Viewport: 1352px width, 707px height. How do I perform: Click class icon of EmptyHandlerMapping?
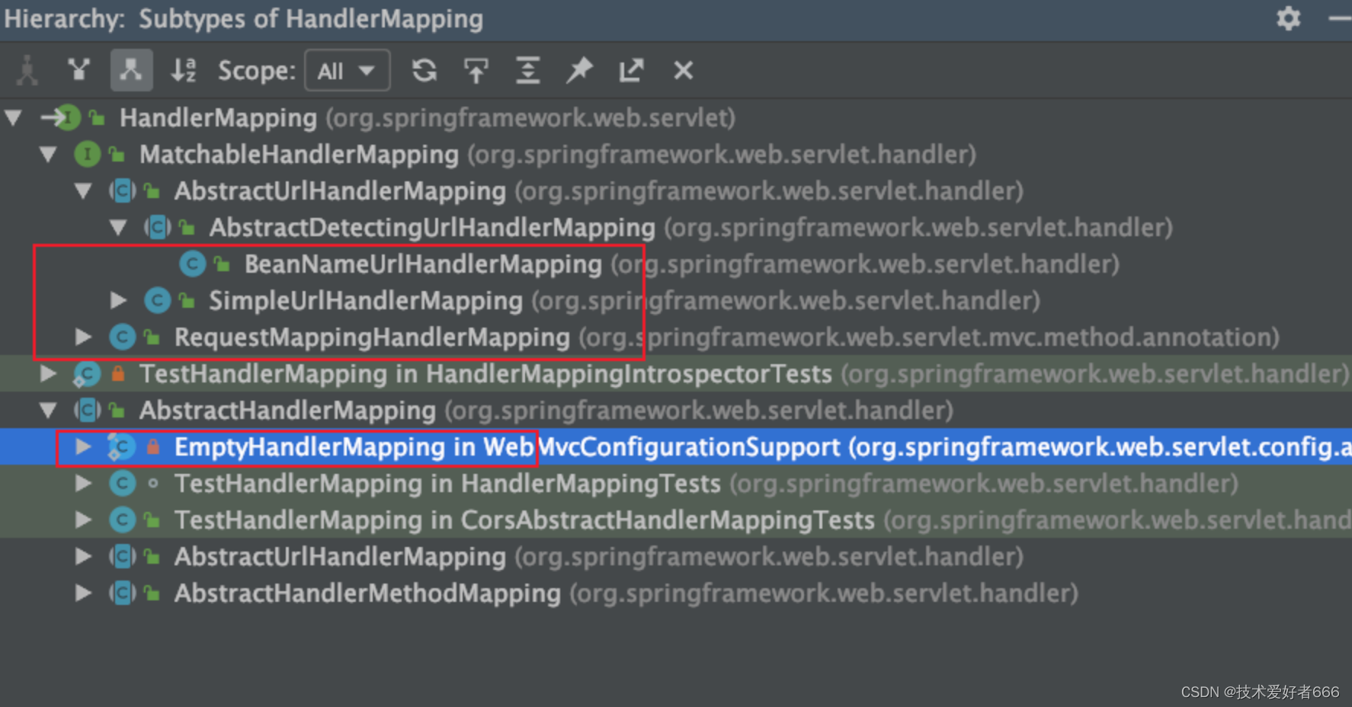click(x=121, y=447)
